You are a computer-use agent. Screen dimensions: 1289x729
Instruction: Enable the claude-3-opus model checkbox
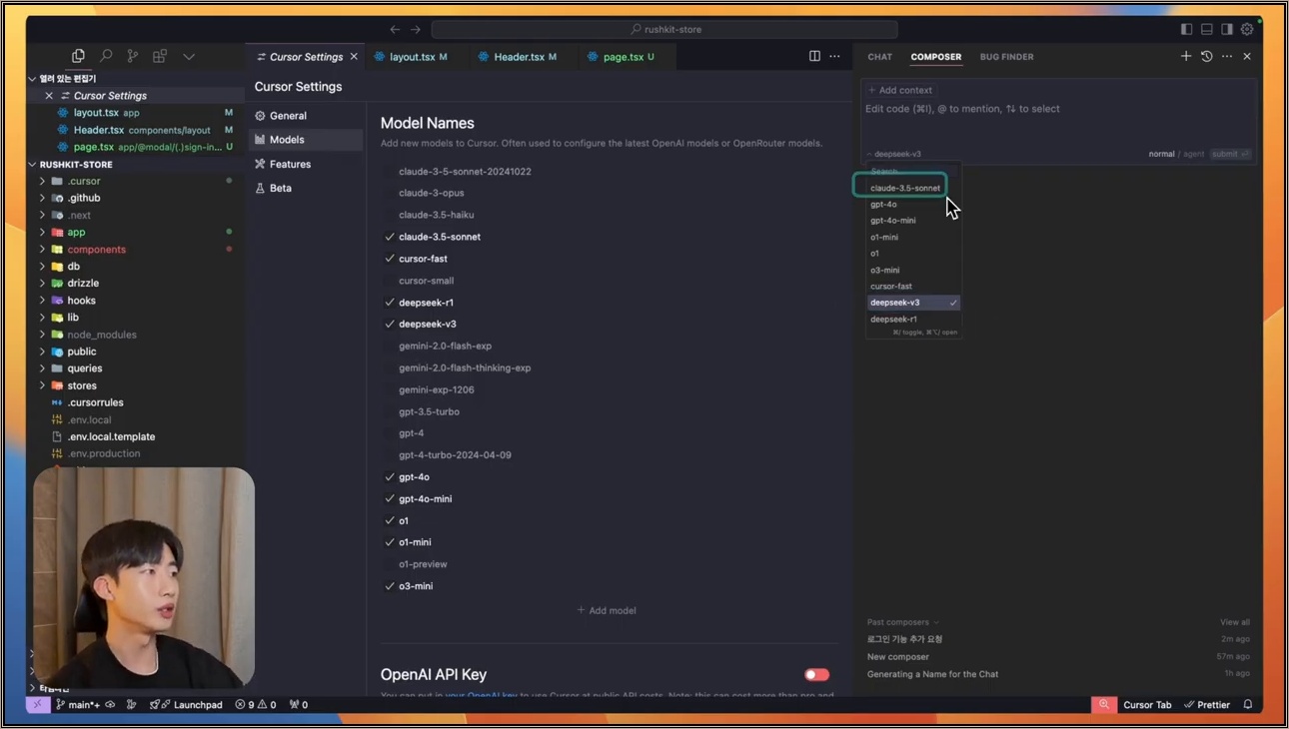pyautogui.click(x=390, y=193)
